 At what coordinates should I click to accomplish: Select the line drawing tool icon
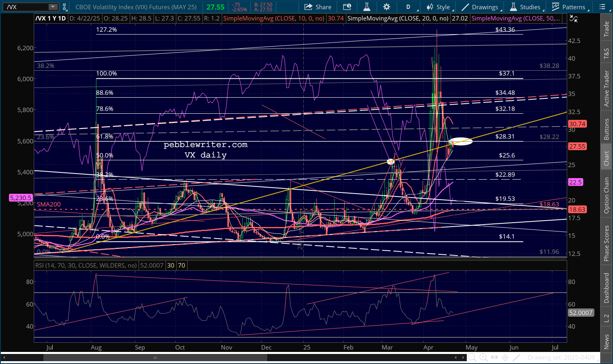point(517,358)
